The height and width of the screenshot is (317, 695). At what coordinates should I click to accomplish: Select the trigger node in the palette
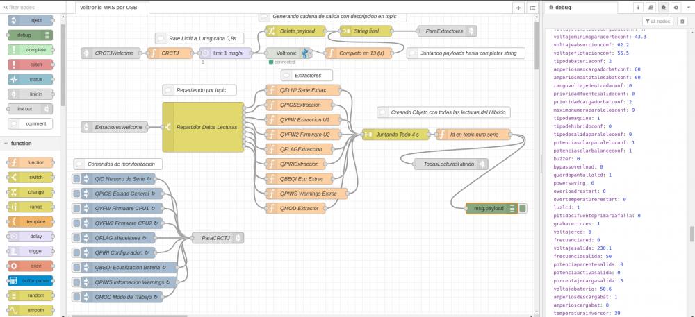click(x=31, y=251)
